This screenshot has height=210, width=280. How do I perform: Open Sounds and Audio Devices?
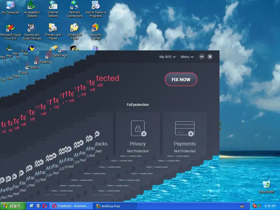[32, 32]
